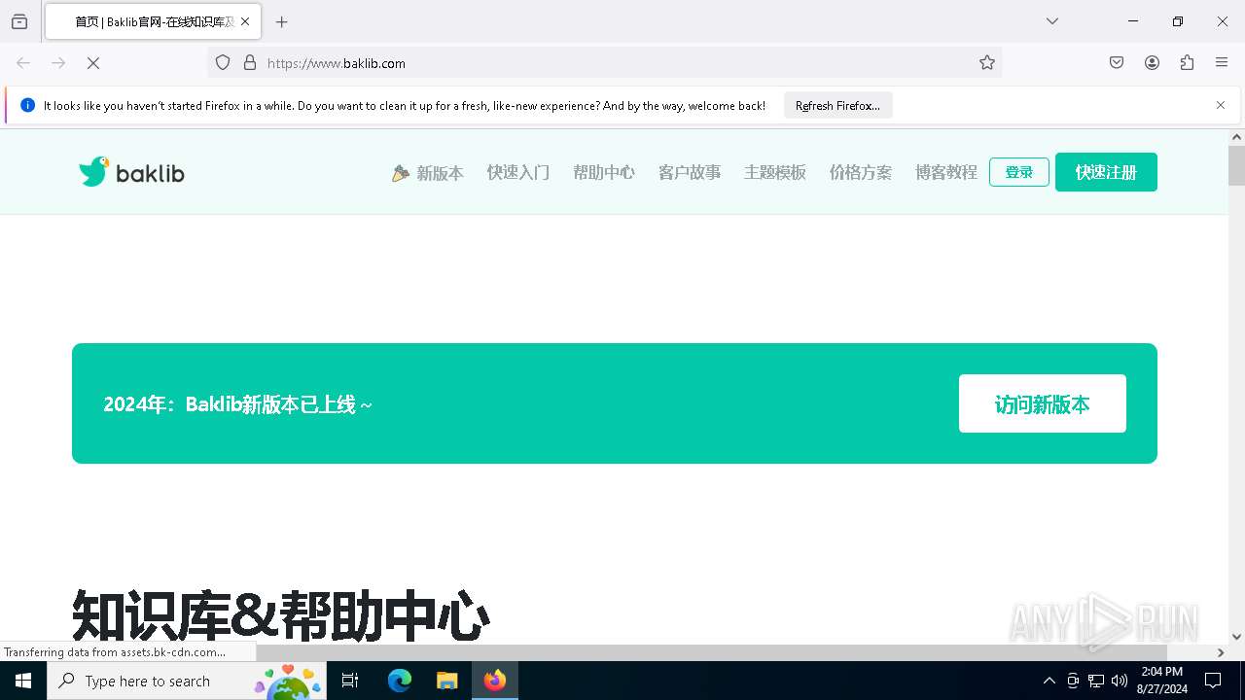The width and height of the screenshot is (1245, 700).
Task: Open the taskbar clock and date
Action: point(1162,681)
